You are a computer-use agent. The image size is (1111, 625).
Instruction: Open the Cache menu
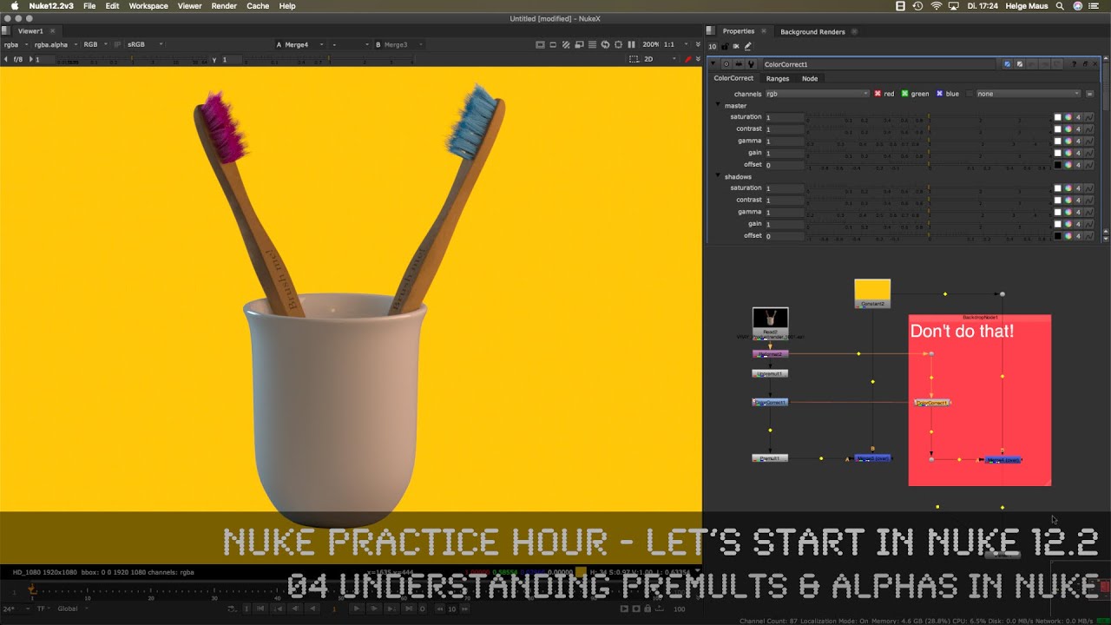pyautogui.click(x=258, y=6)
